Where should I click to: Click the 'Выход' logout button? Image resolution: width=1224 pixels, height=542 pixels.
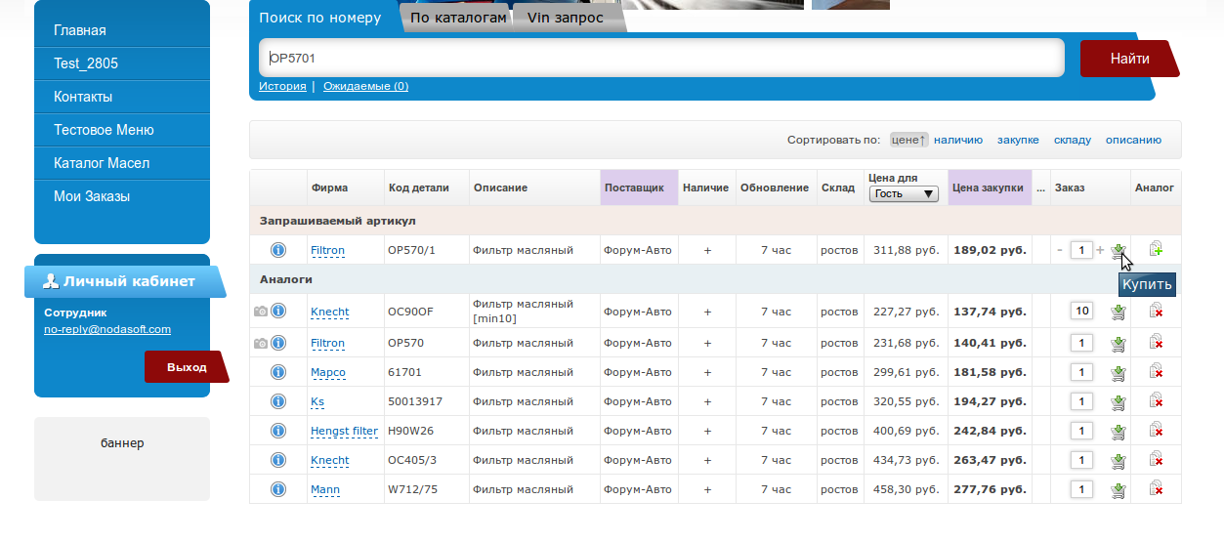[x=186, y=367]
